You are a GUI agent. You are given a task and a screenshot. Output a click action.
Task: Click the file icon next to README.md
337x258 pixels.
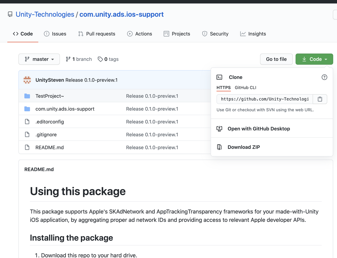(x=27, y=147)
